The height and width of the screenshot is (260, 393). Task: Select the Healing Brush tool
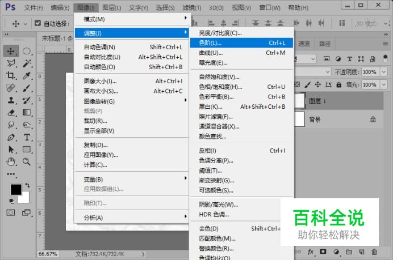11,88
